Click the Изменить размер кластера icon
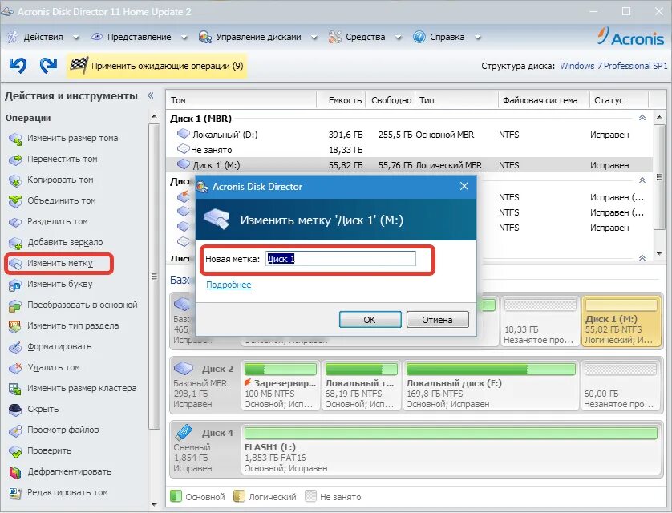This screenshot has width=672, height=513. click(15, 389)
